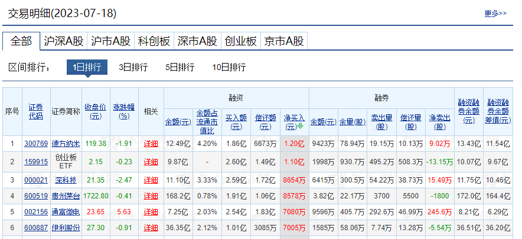Select the 创业板 tab
Screen dimensions: 522x239
pyautogui.click(x=241, y=41)
